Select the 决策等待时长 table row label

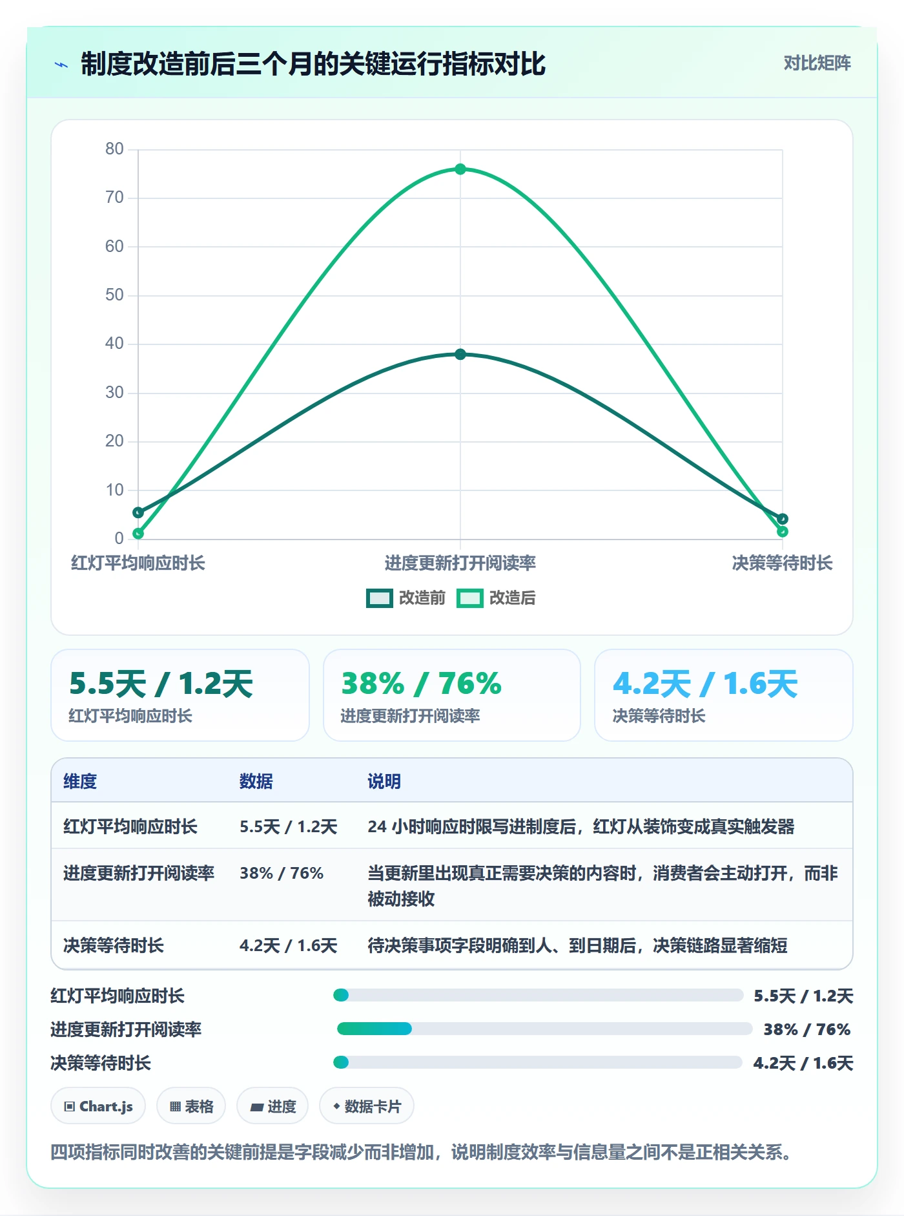[114, 945]
